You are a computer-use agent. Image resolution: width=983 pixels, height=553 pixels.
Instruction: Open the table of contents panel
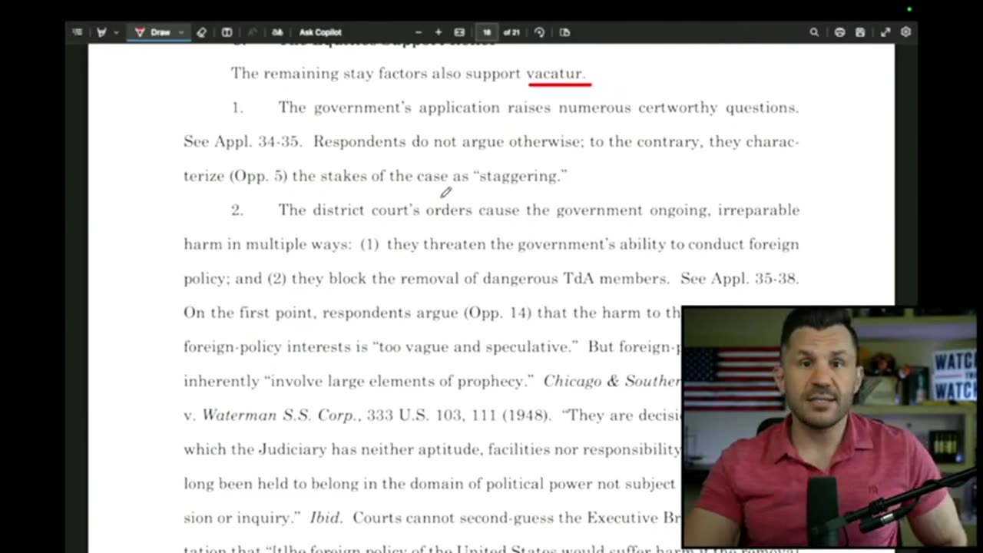pos(77,32)
